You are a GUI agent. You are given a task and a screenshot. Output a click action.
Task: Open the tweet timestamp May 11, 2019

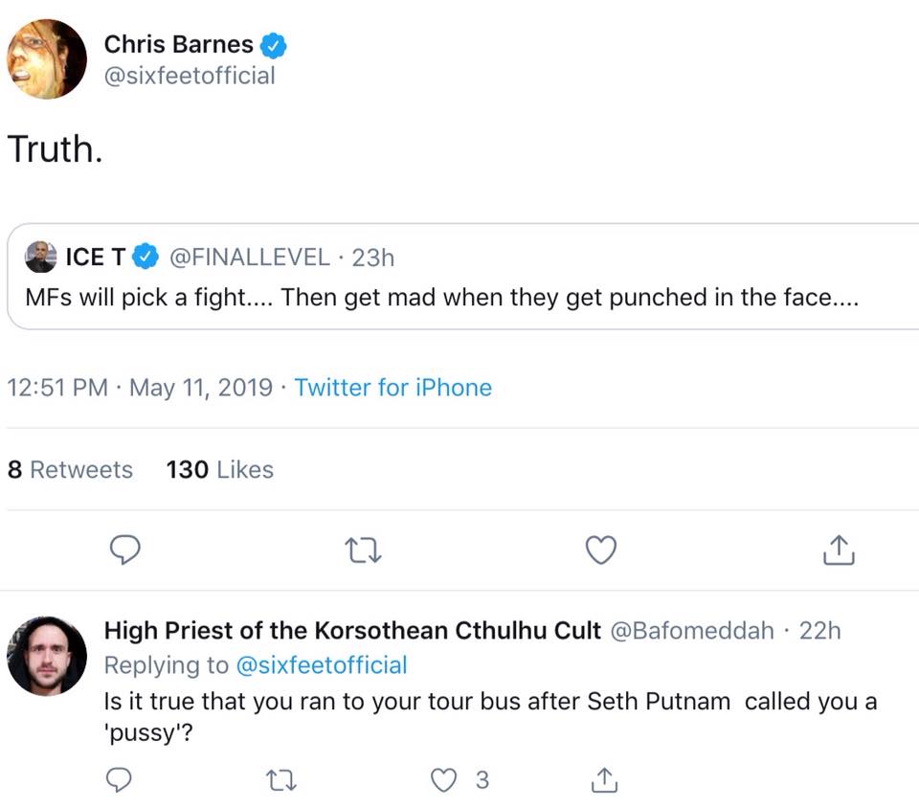coord(200,388)
